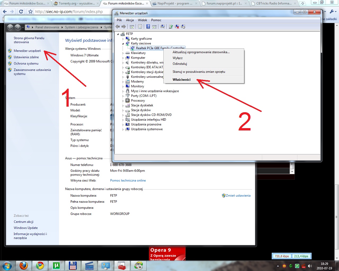Viewport: 339px width, 271px height.
Task: Click the Help icon in Device Manager toolbar
Action: pyautogui.click(x=148, y=26)
